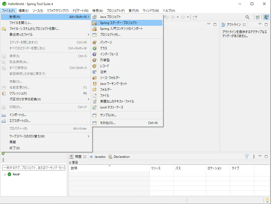
Task: Click the Open Perspective toolbar icon
Action: [258, 17]
